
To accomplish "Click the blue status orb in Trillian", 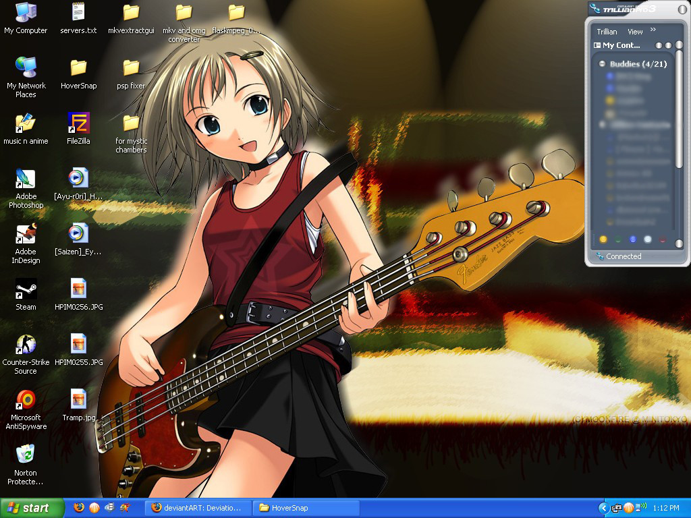I will (633, 239).
